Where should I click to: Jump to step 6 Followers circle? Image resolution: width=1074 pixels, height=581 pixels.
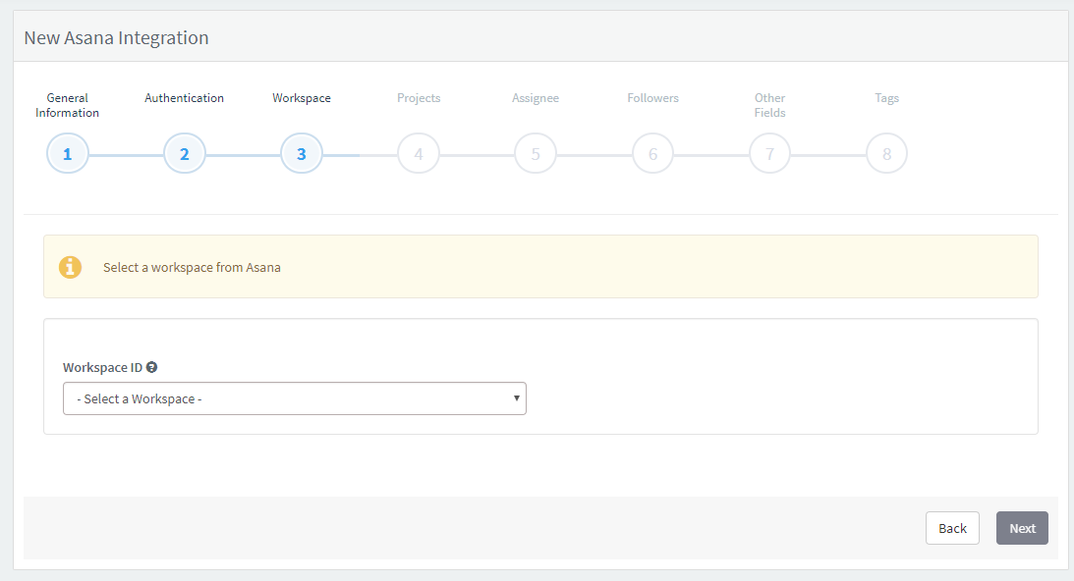pyautogui.click(x=652, y=153)
